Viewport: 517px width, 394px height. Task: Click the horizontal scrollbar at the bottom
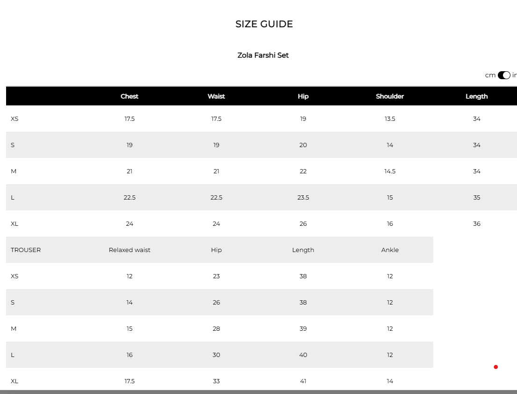coord(258,392)
